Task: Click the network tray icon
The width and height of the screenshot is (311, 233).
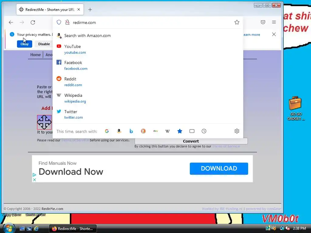Action: (x=282, y=228)
